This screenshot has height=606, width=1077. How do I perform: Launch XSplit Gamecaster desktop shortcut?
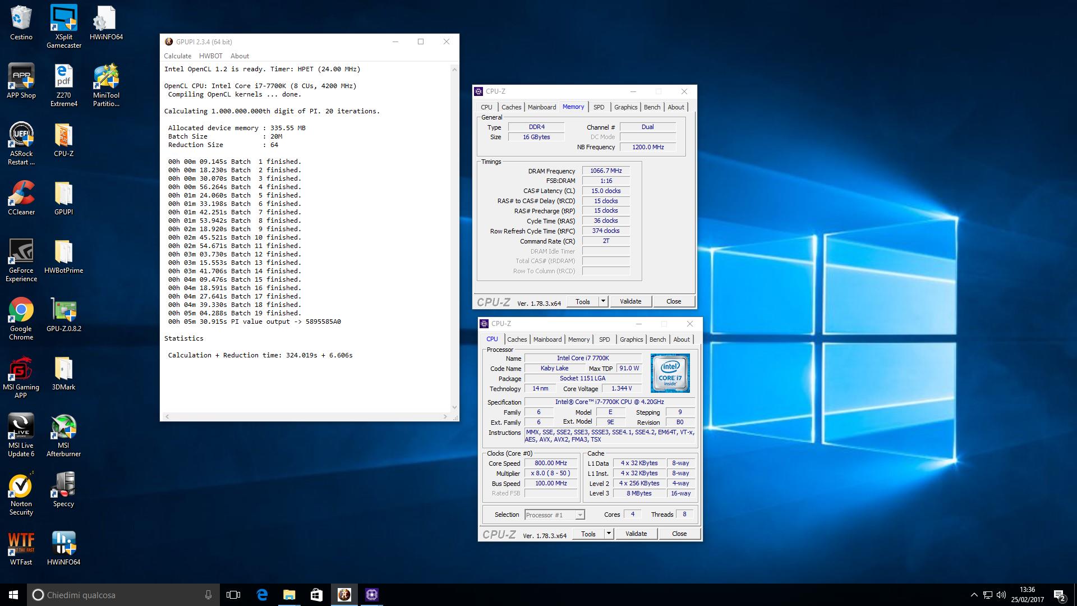click(63, 27)
